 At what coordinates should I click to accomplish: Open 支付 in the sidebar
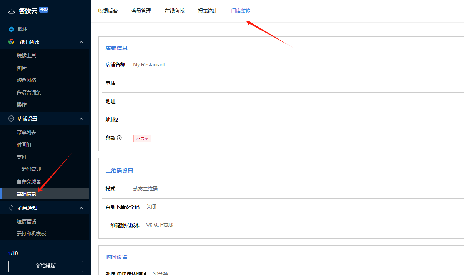pyautogui.click(x=22, y=157)
